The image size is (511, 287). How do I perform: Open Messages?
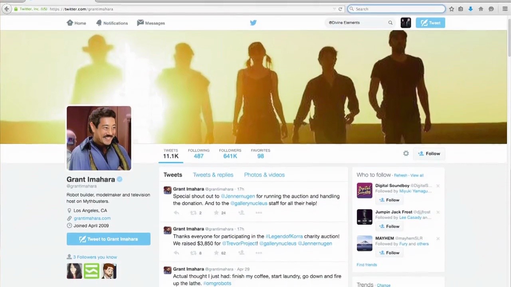click(151, 23)
